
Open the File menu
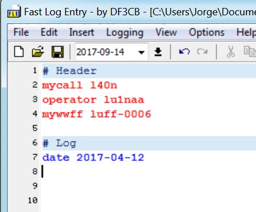coord(21,32)
